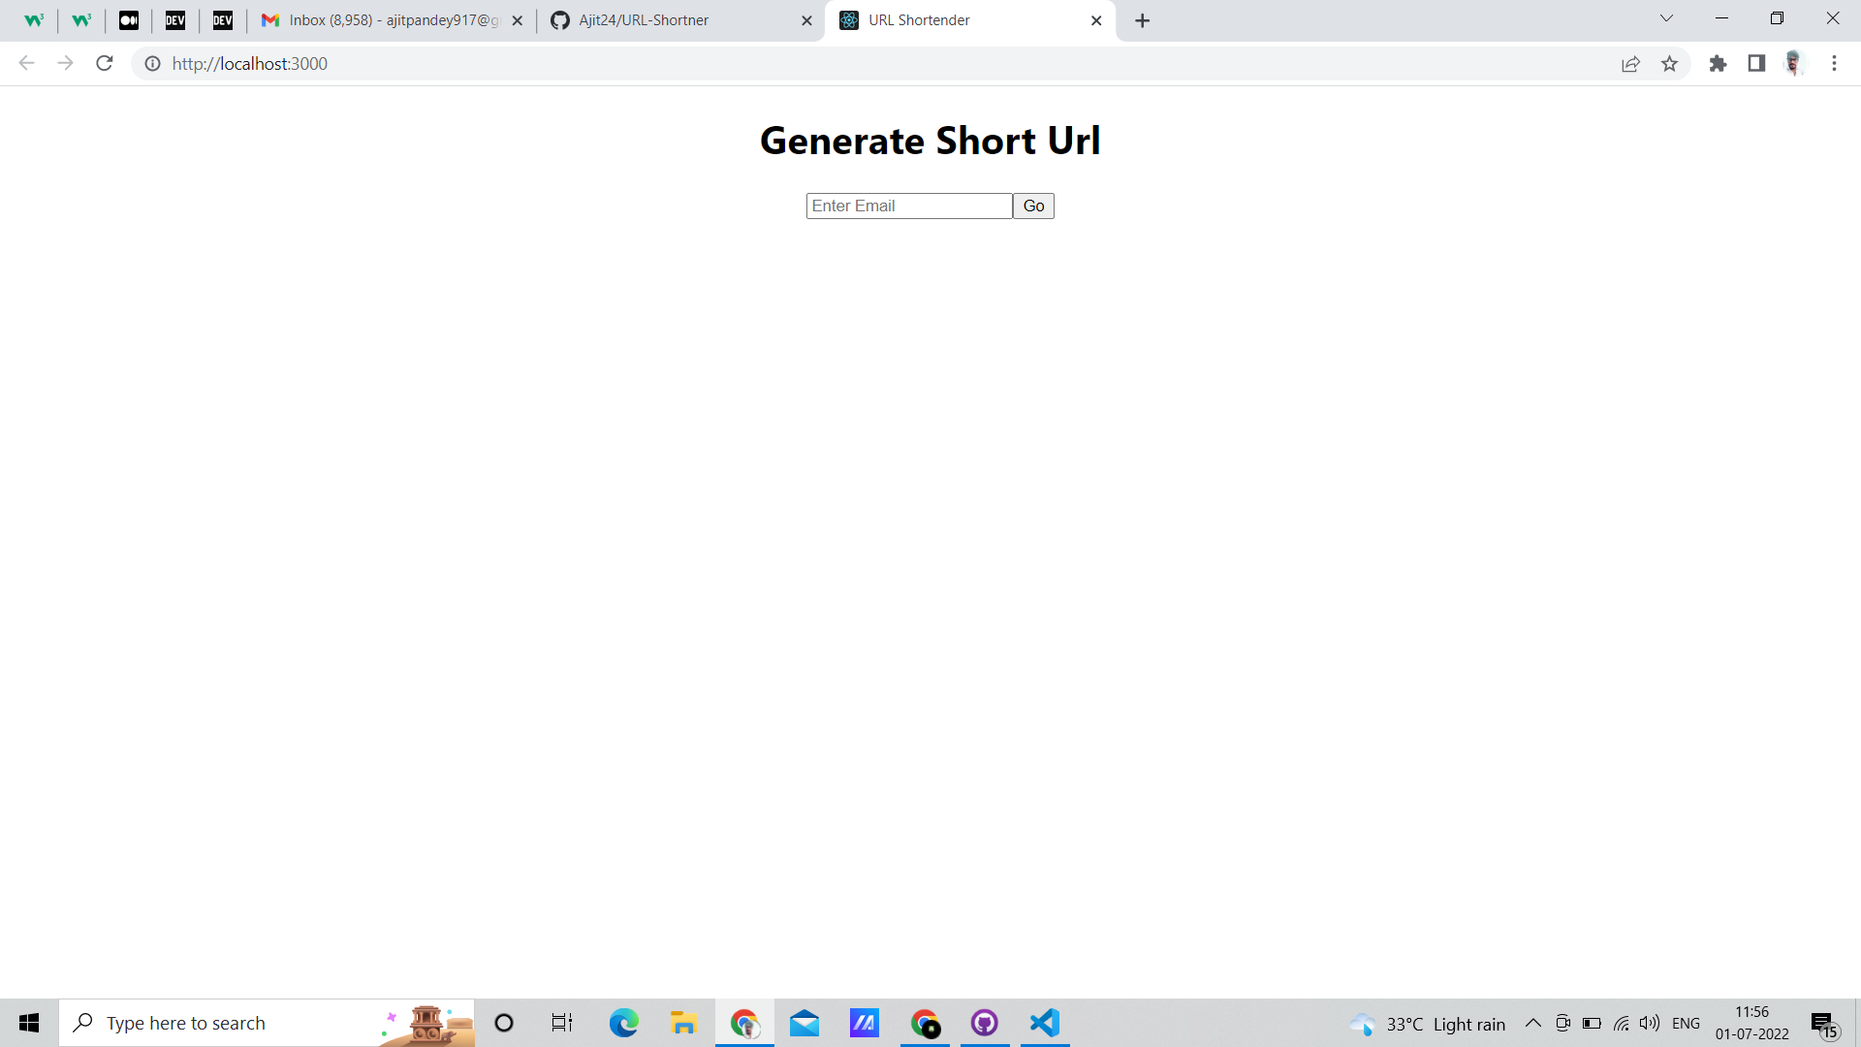Click the address bar URL
1861x1047 pixels.
coord(250,63)
